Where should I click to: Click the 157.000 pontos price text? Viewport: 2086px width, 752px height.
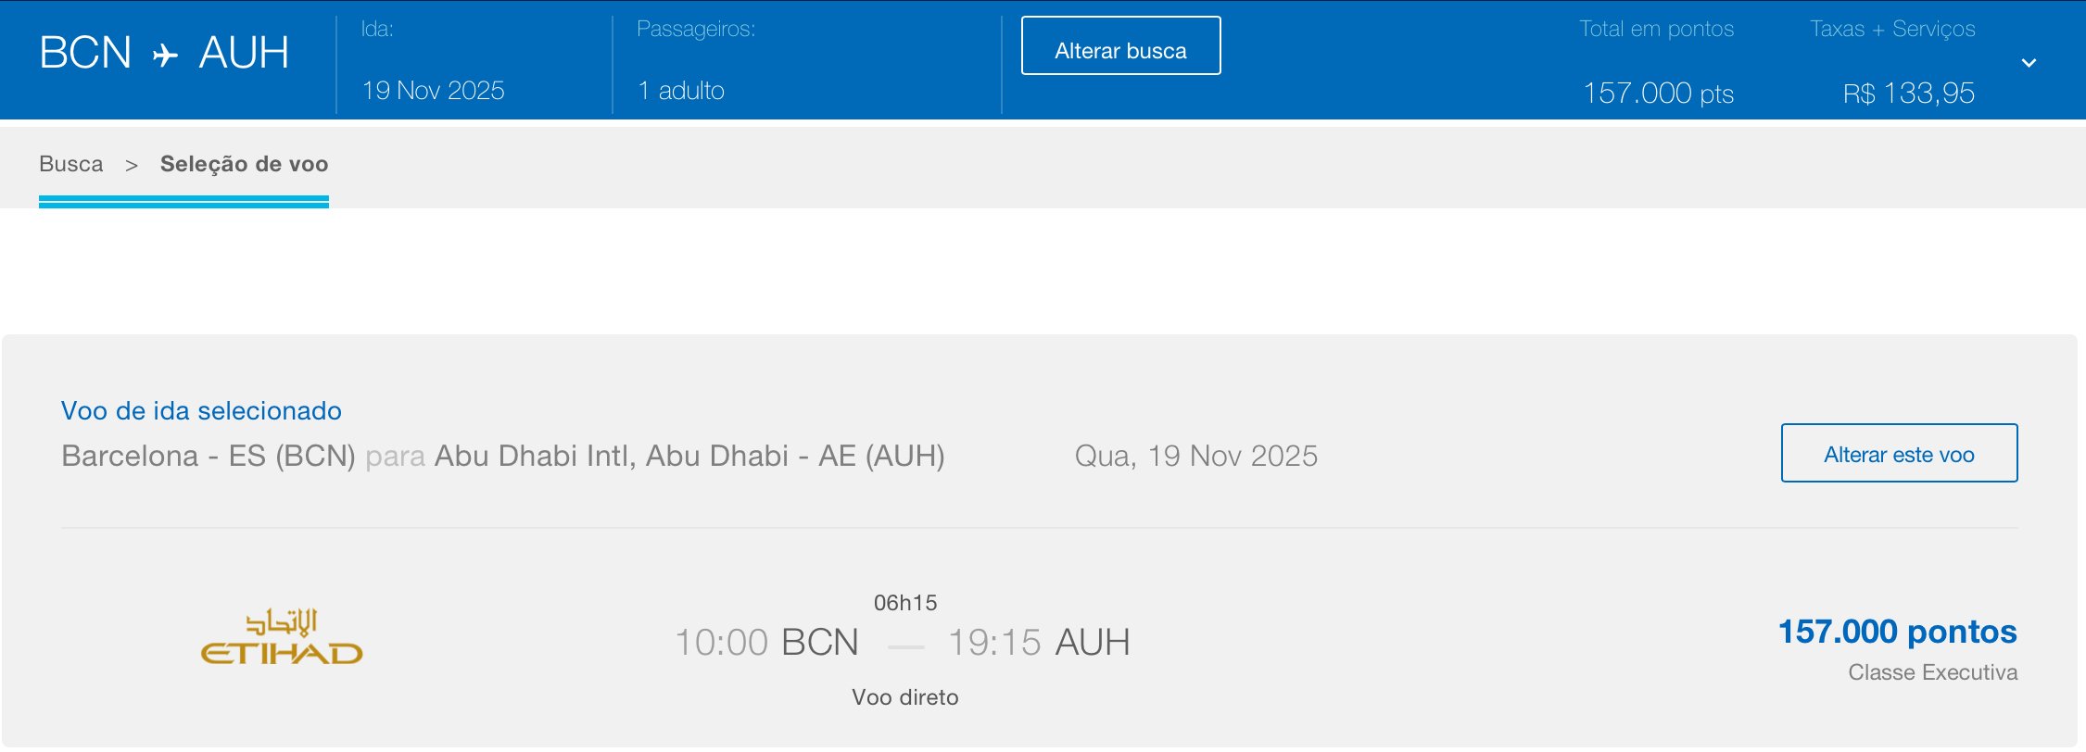pyautogui.click(x=1897, y=632)
